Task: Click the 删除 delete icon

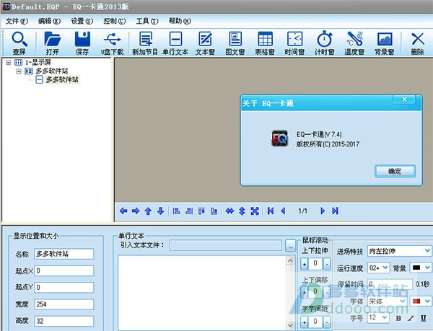Action: pos(418,43)
